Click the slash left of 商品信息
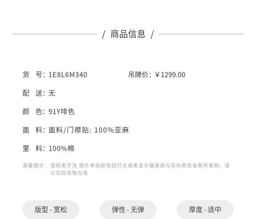 tap(104, 35)
